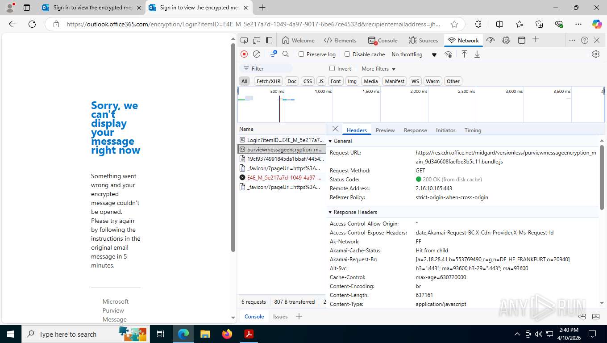Image resolution: width=607 pixels, height=343 pixels.
Task: Filter requests by Img type
Action: [x=352, y=81]
